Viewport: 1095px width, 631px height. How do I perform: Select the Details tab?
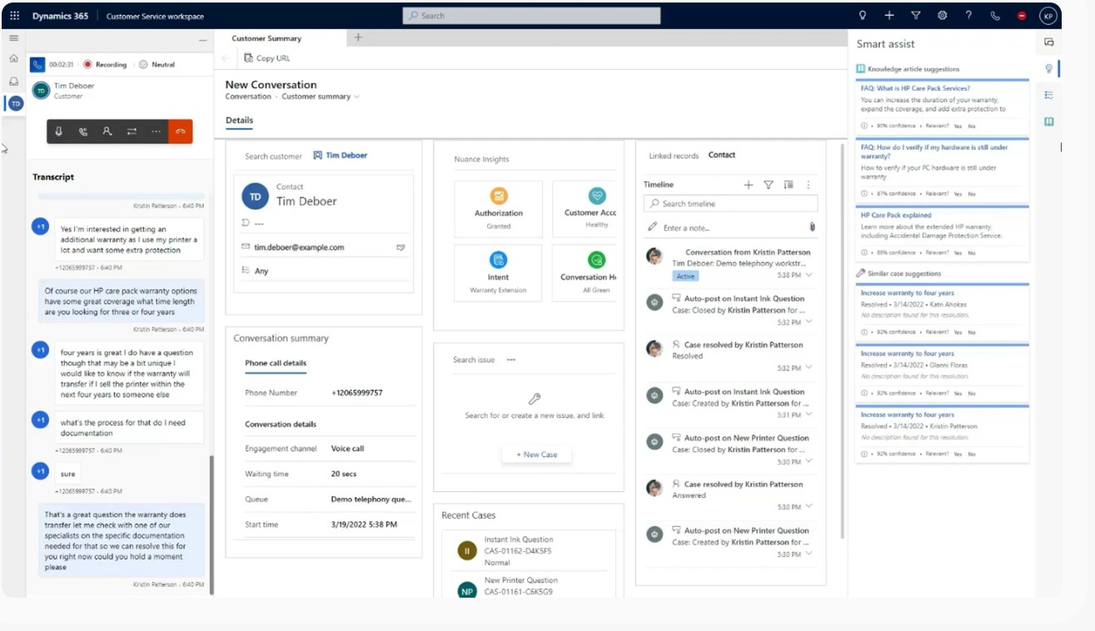click(239, 120)
